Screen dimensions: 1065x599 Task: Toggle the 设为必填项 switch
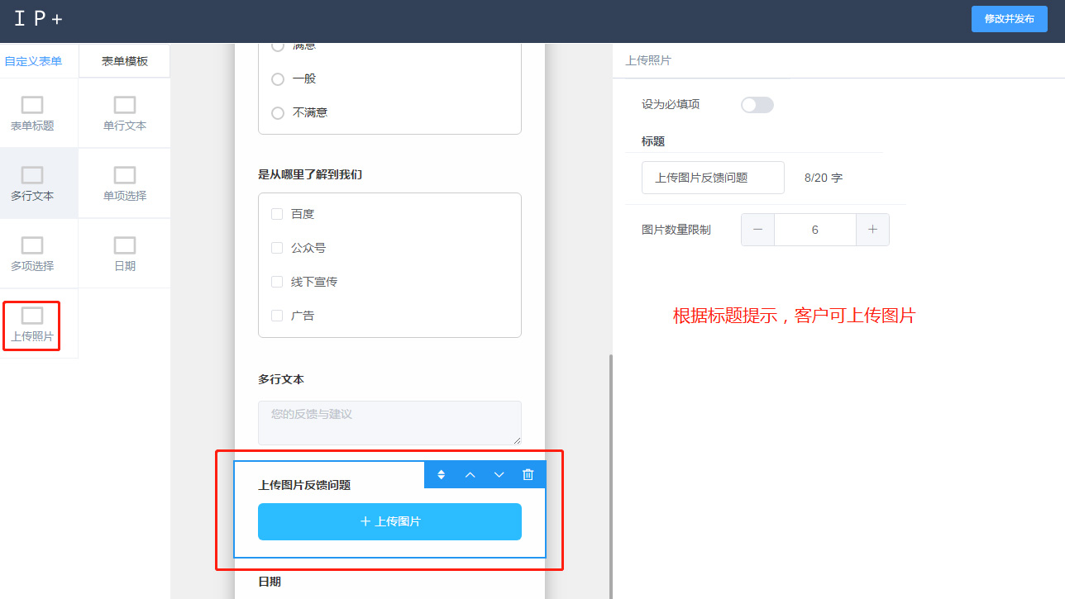coord(757,105)
